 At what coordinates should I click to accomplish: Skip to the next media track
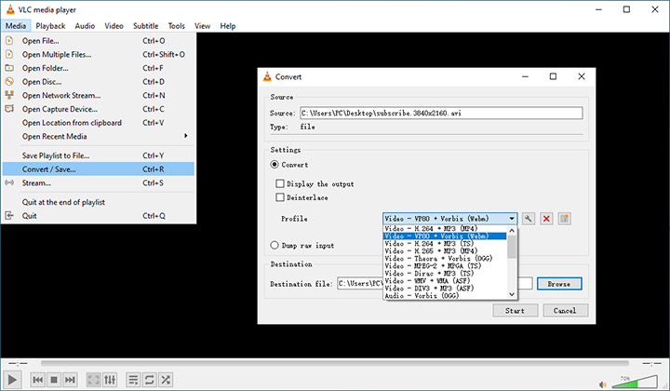71,380
